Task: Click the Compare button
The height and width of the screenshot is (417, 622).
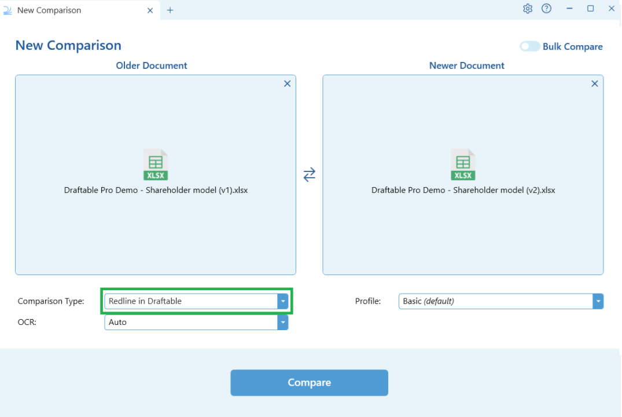Action: 310,383
